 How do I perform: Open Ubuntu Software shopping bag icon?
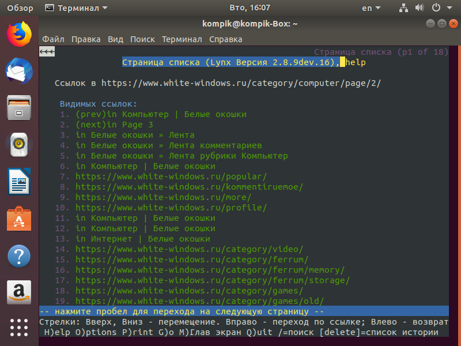19,219
